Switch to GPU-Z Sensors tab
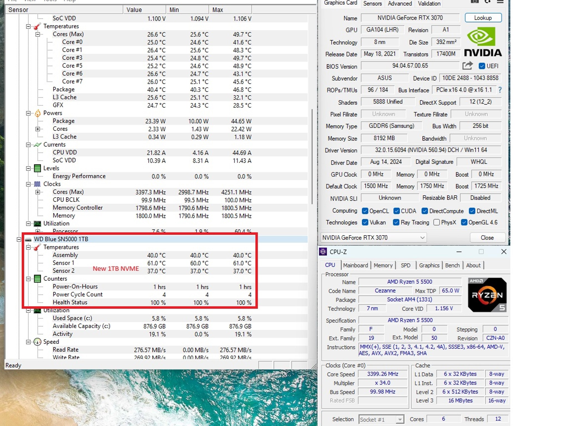568x426 pixels. tap(372, 4)
